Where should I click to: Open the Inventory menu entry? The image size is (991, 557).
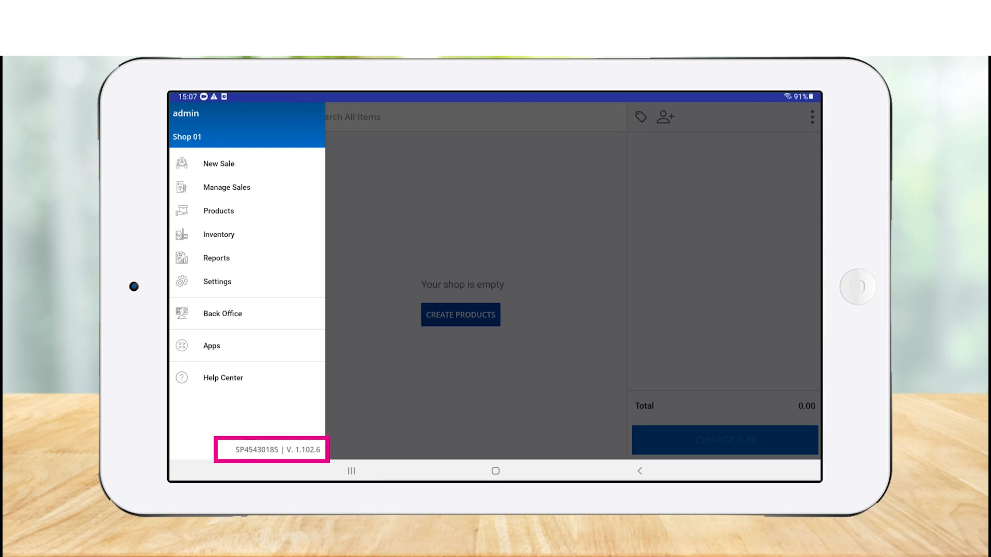(219, 234)
